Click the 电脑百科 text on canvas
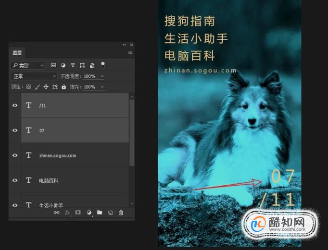This screenshot has height=250, width=328. pos(189,56)
